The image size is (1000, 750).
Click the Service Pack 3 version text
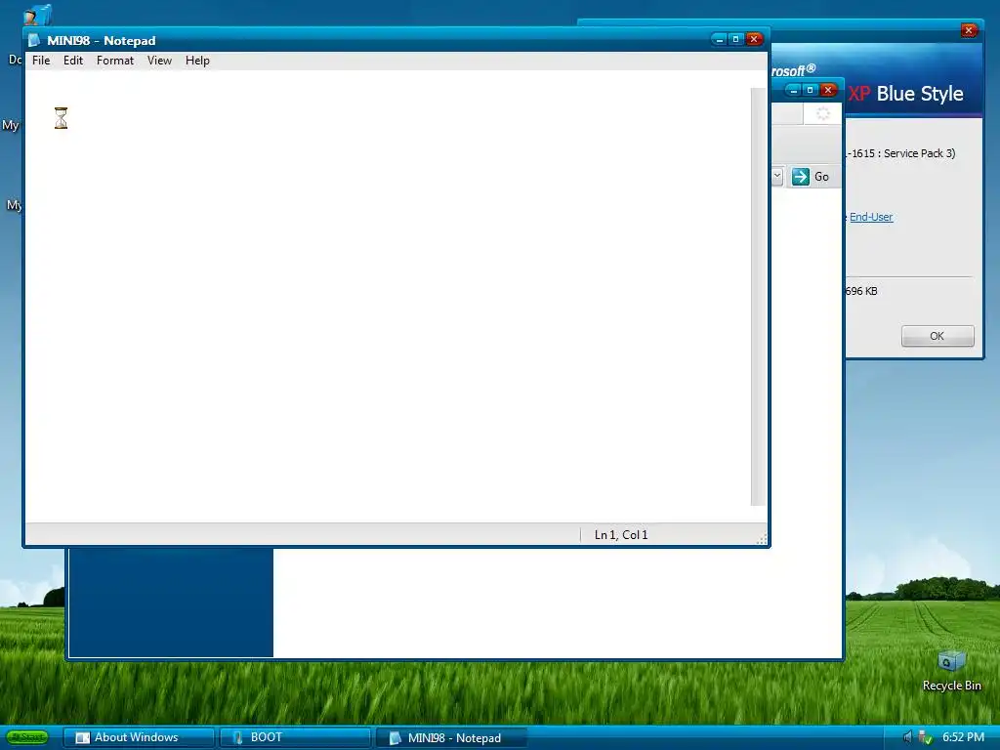click(900, 153)
